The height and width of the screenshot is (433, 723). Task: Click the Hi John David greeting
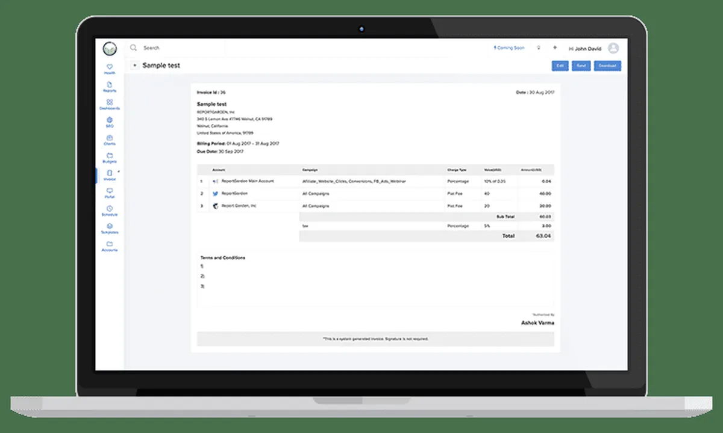(586, 48)
